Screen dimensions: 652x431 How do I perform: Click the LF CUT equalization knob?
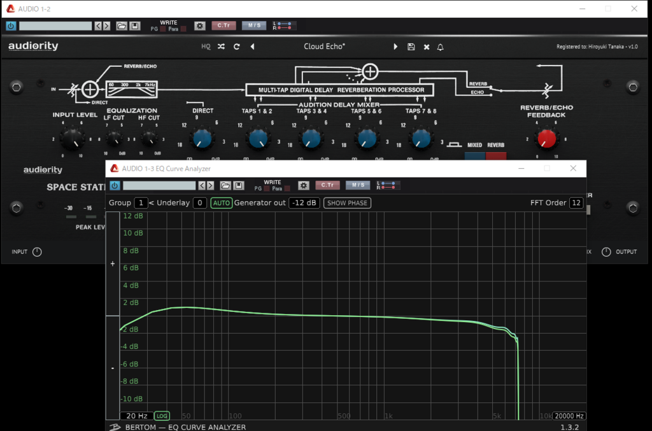115,138
